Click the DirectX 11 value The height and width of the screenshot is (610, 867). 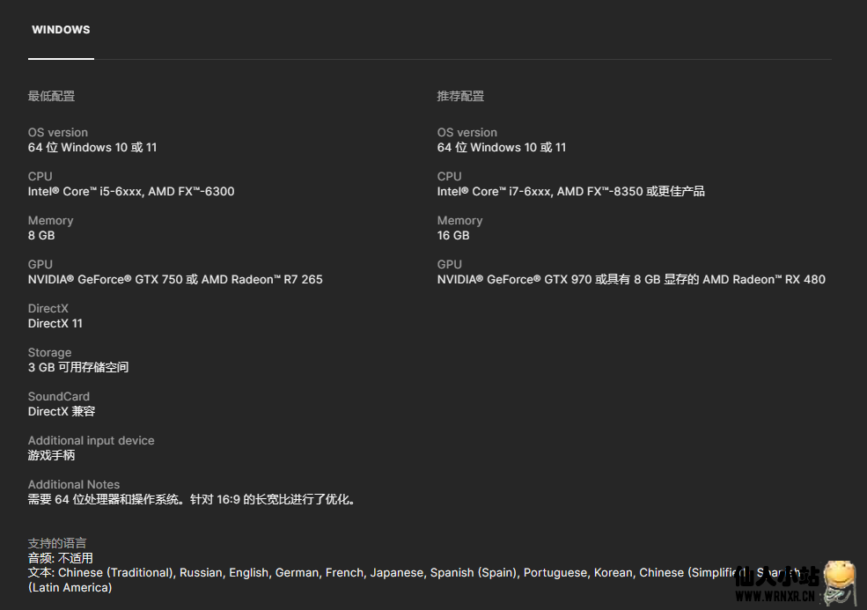(55, 324)
